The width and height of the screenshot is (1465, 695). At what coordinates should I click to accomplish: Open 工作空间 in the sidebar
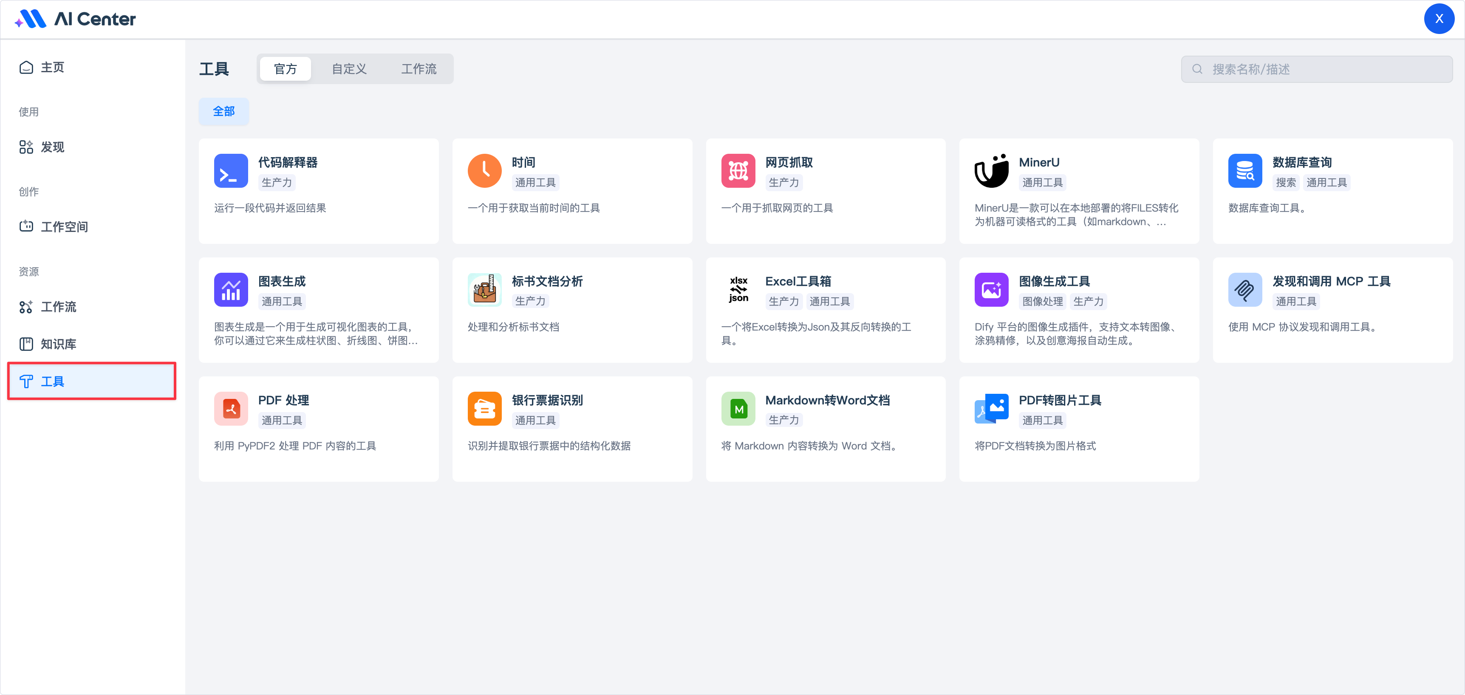(x=64, y=226)
